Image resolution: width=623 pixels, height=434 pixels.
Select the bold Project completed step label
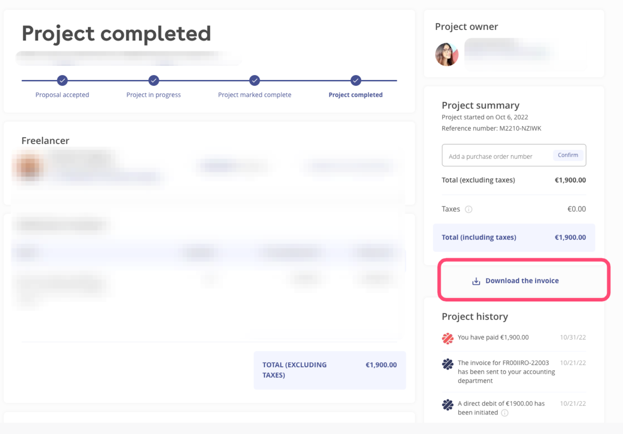click(x=355, y=95)
